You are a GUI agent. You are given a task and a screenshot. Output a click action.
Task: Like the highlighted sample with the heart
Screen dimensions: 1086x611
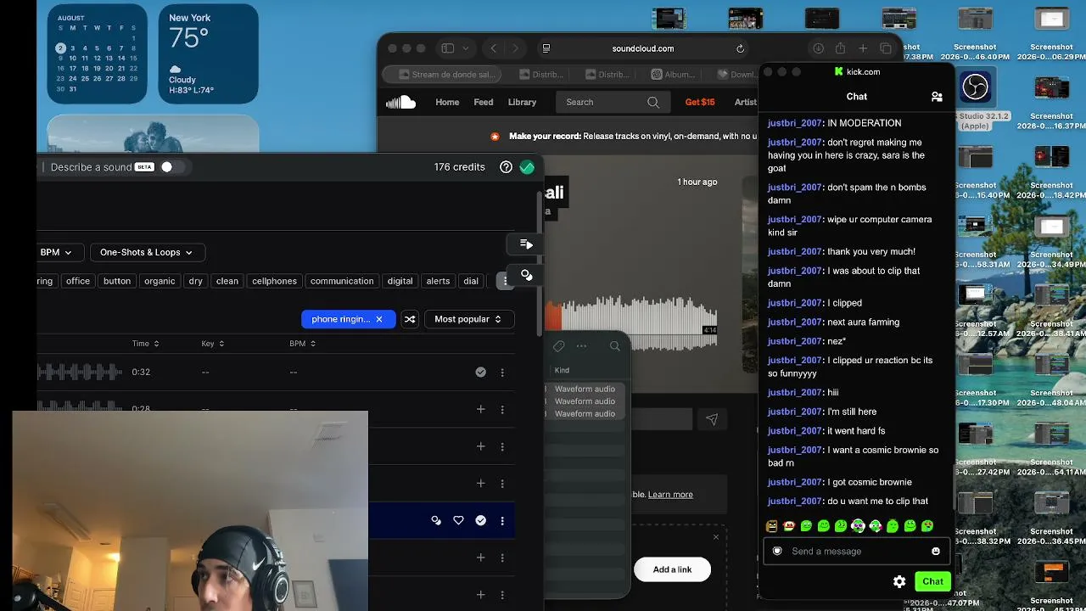pyautogui.click(x=458, y=520)
